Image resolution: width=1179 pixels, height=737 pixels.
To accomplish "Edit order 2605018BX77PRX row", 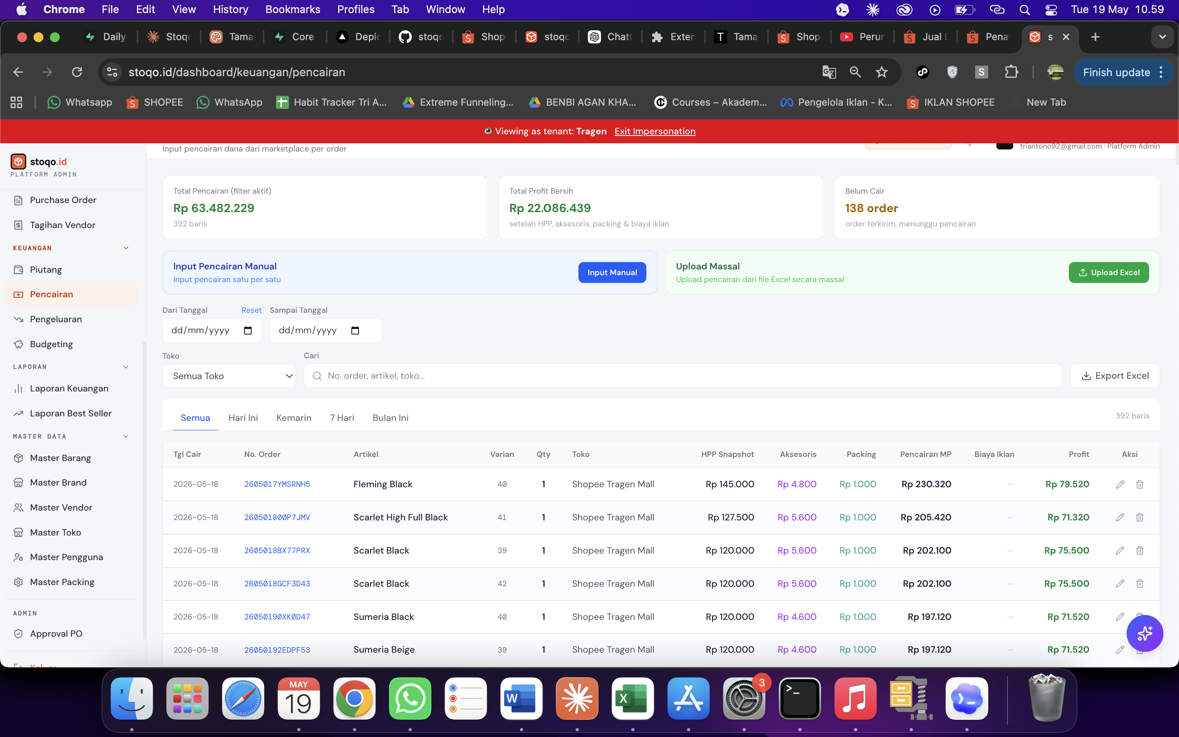I will coord(1120,550).
